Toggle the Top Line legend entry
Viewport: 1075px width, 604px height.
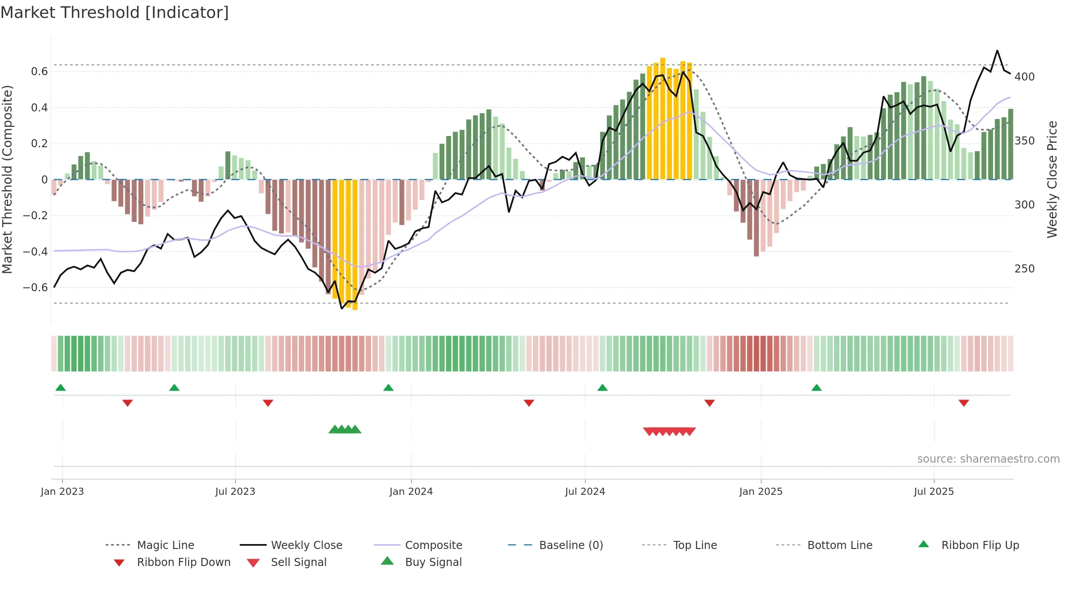679,545
